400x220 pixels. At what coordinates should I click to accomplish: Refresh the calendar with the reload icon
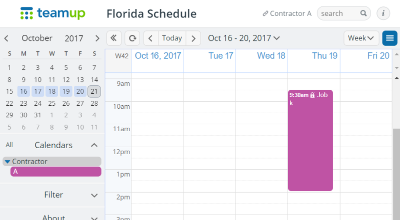tap(132, 38)
